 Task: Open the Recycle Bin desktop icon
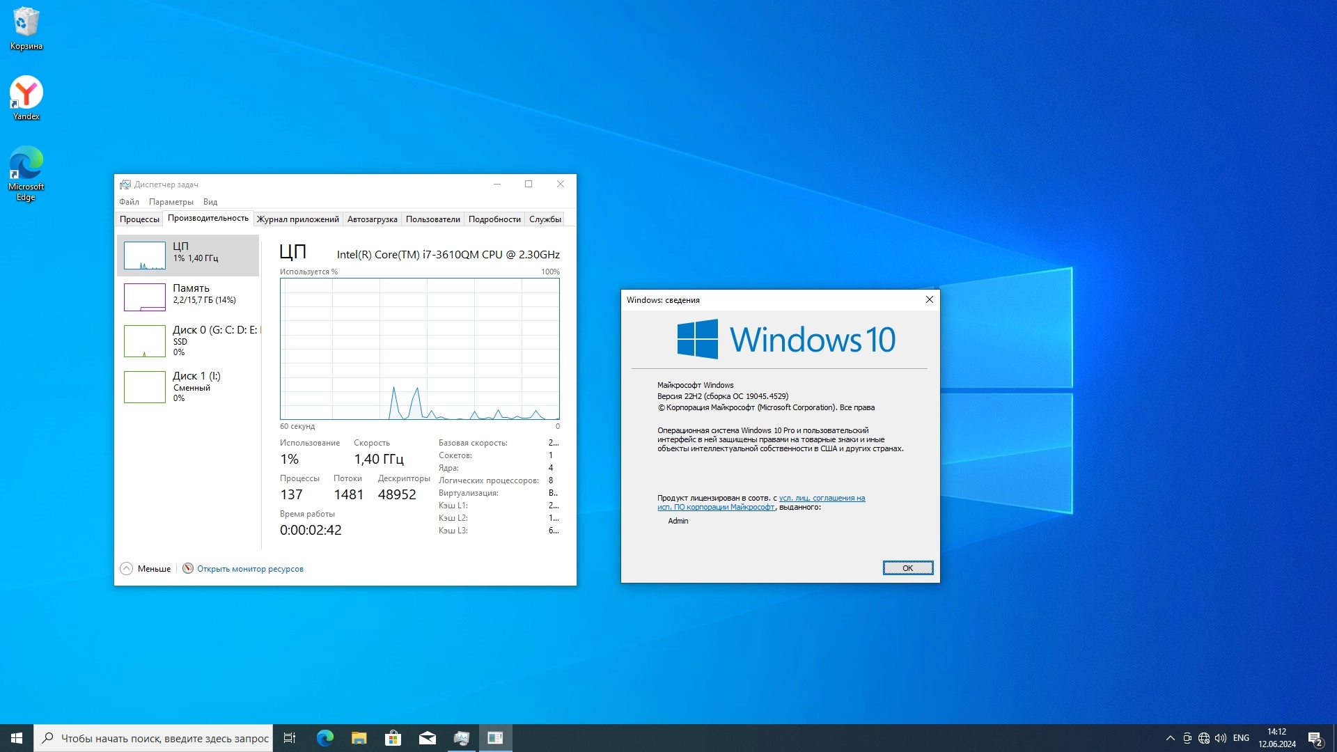pos(26,28)
